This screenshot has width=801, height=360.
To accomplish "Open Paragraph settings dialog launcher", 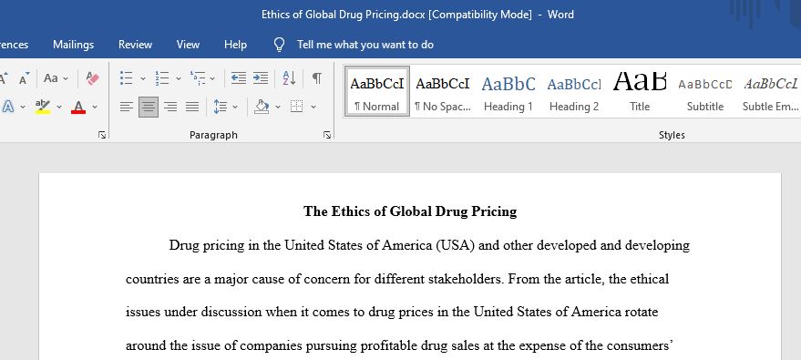I will pos(327,135).
